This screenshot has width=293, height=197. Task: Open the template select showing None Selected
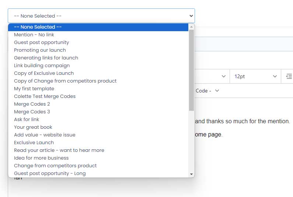tap(101, 16)
